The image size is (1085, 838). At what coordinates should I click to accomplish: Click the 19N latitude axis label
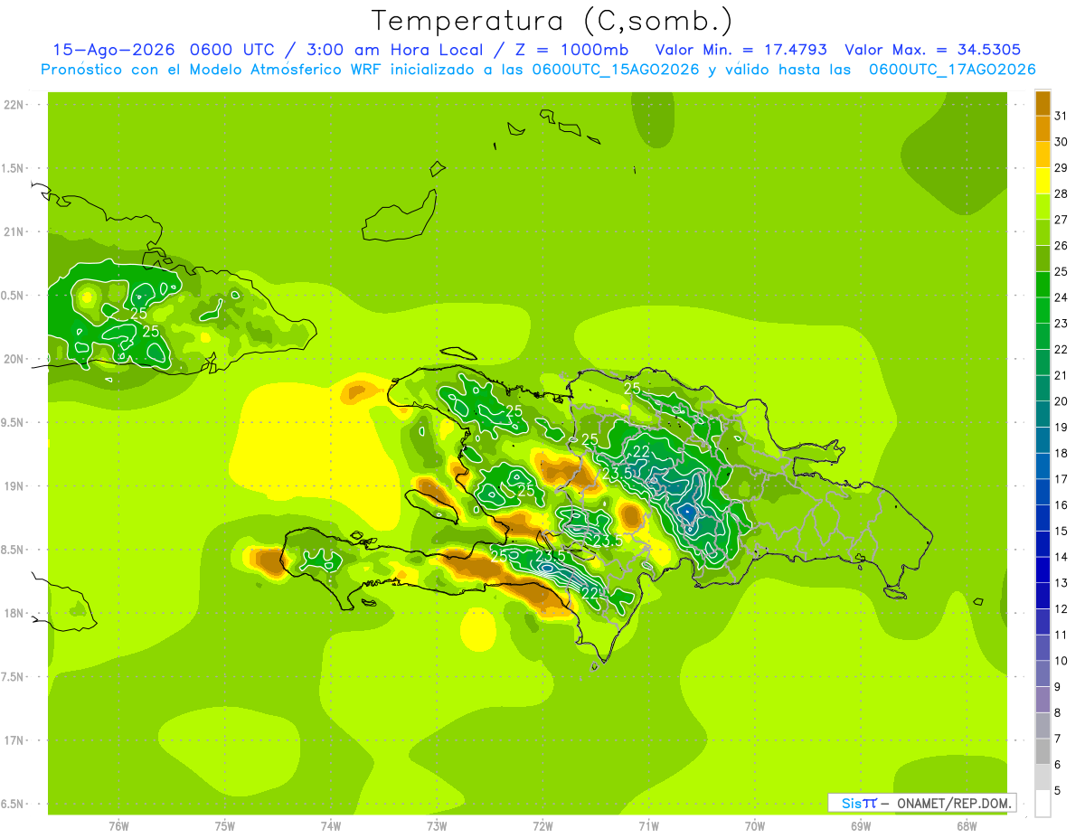click(x=14, y=486)
